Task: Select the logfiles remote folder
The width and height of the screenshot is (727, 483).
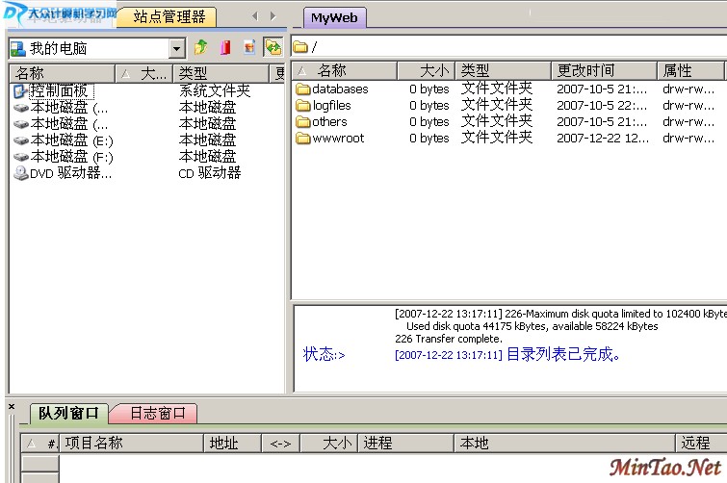Action: 331,106
